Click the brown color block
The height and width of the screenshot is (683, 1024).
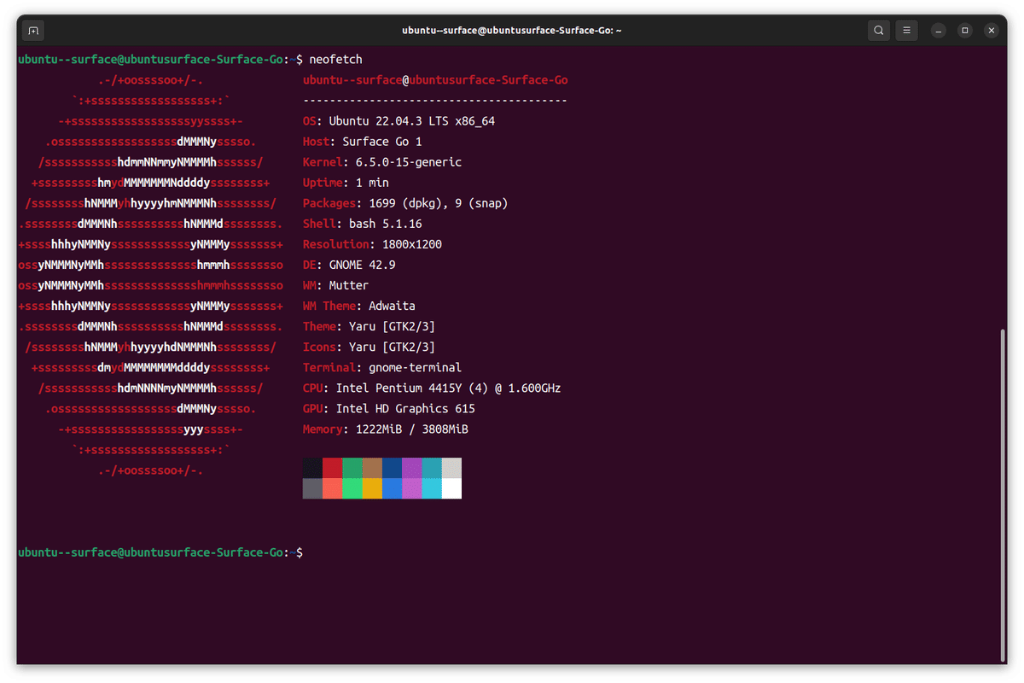click(372, 468)
